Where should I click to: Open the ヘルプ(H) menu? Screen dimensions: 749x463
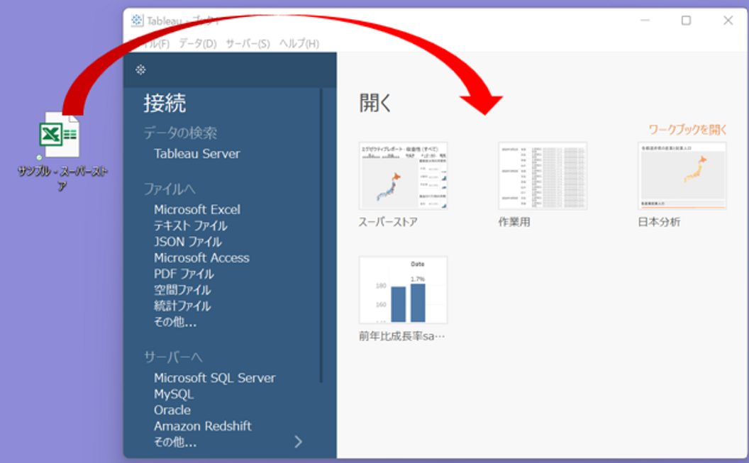pos(299,44)
